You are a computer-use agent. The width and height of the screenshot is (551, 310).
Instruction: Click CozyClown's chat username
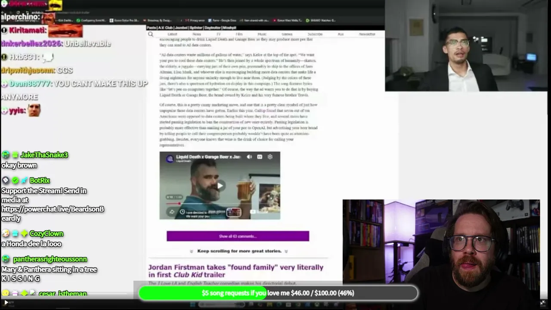point(46,233)
